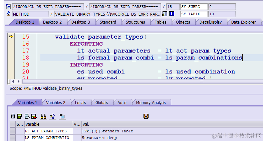Click the delete-row icon with red bar
Screen dimensions: 263x141
34,116
